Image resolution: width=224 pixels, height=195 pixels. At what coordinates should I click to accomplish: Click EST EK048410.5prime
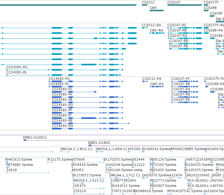pos(135,194)
